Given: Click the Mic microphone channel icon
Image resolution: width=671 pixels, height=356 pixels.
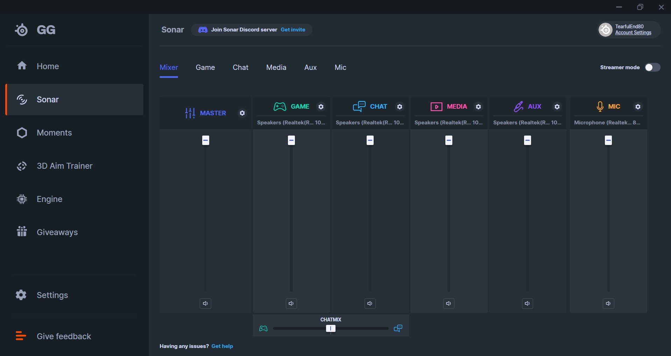Looking at the screenshot, I should [x=600, y=107].
